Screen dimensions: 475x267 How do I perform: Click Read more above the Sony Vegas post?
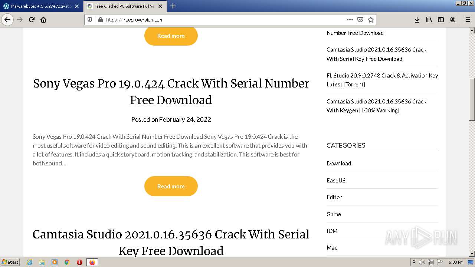click(171, 36)
